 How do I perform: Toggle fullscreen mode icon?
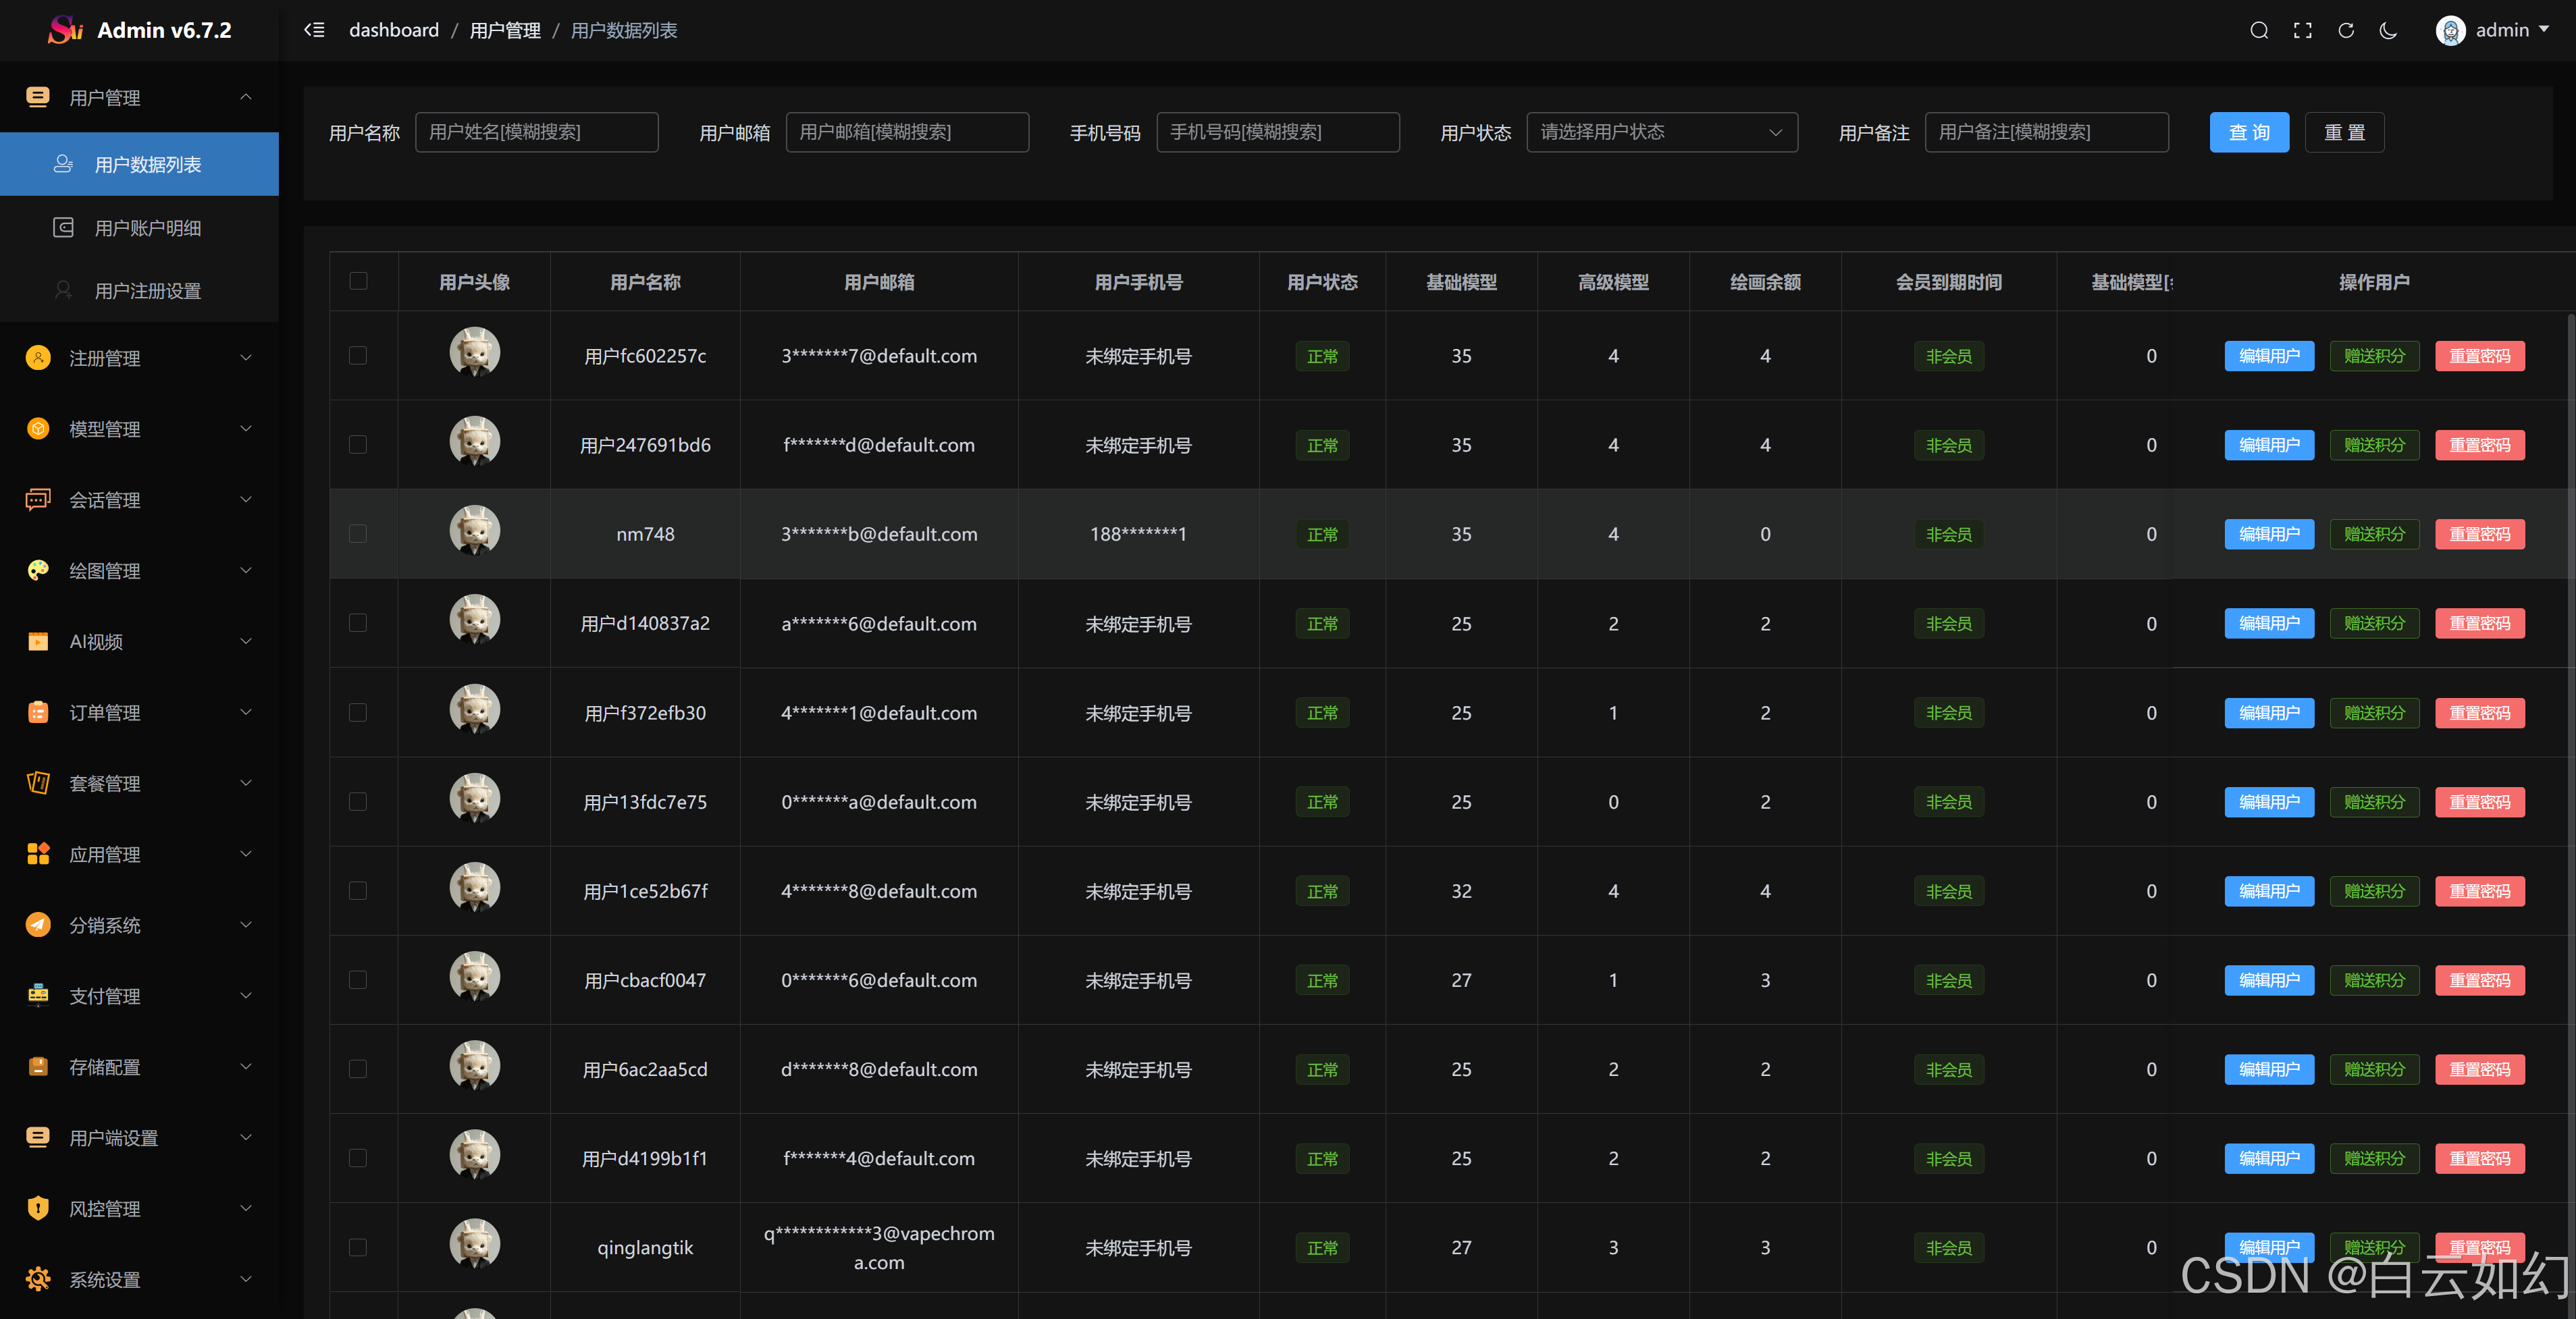coord(2302,31)
